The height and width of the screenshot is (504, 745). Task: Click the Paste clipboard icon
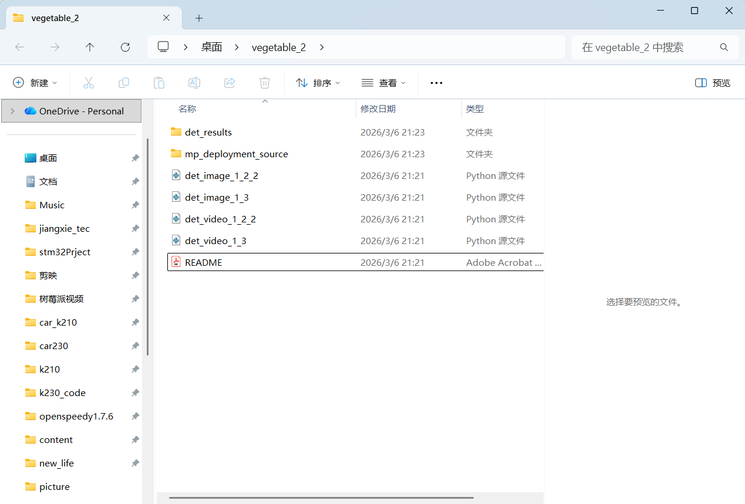click(159, 83)
